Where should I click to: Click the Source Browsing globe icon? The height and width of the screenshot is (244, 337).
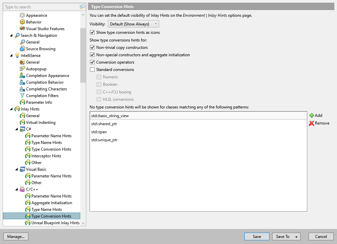tap(22, 49)
